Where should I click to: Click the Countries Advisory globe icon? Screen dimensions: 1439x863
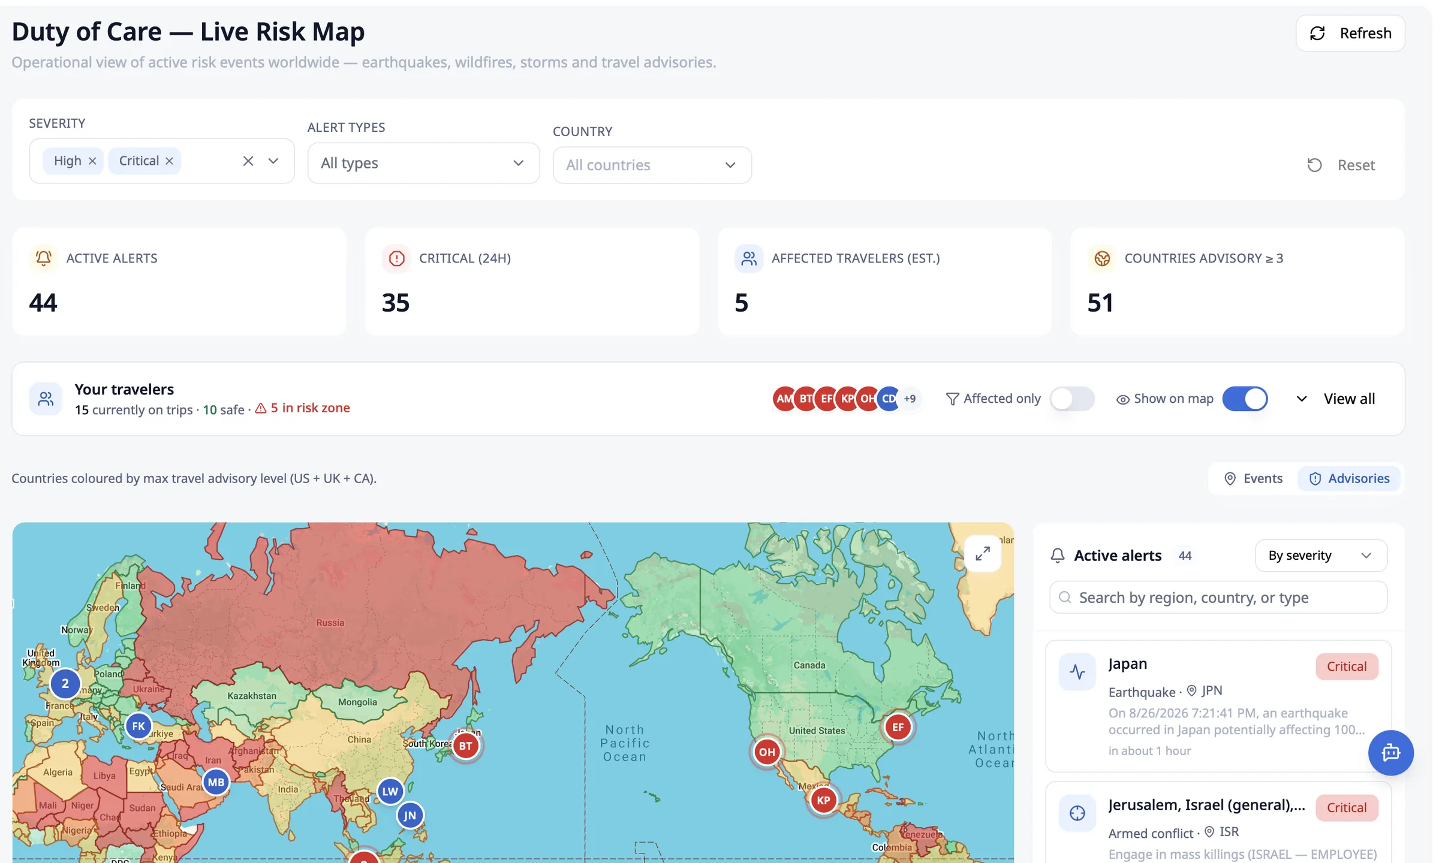click(1102, 258)
